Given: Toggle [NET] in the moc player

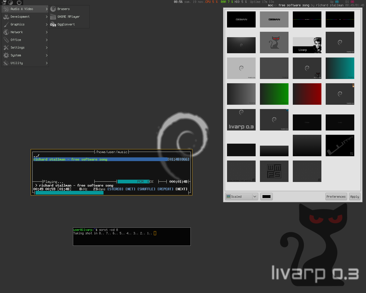Looking at the screenshot, I should click(130, 189).
